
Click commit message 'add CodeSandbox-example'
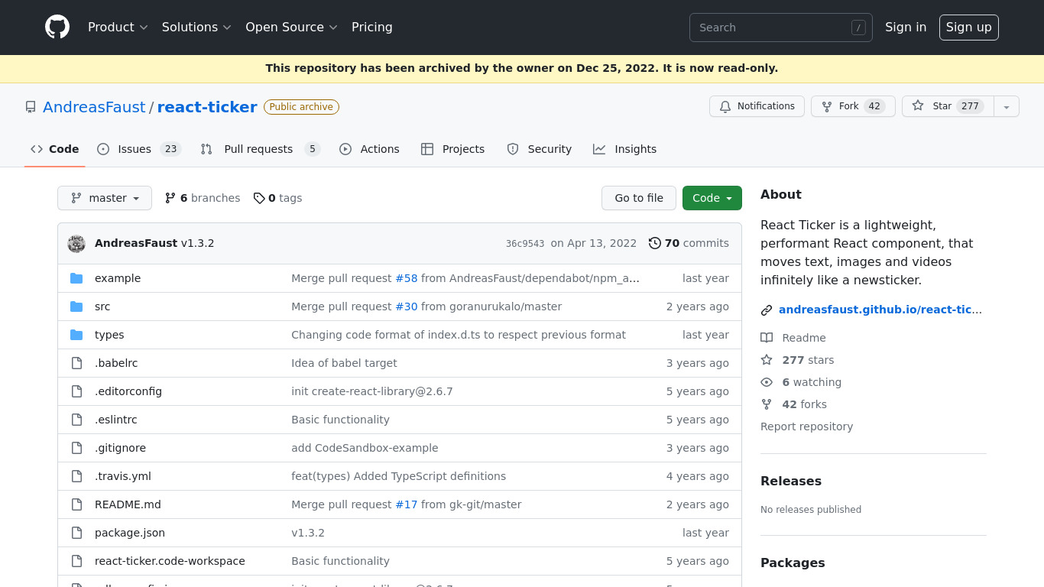[365, 448]
